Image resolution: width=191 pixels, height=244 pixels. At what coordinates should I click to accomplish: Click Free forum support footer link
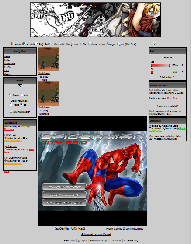100,240
